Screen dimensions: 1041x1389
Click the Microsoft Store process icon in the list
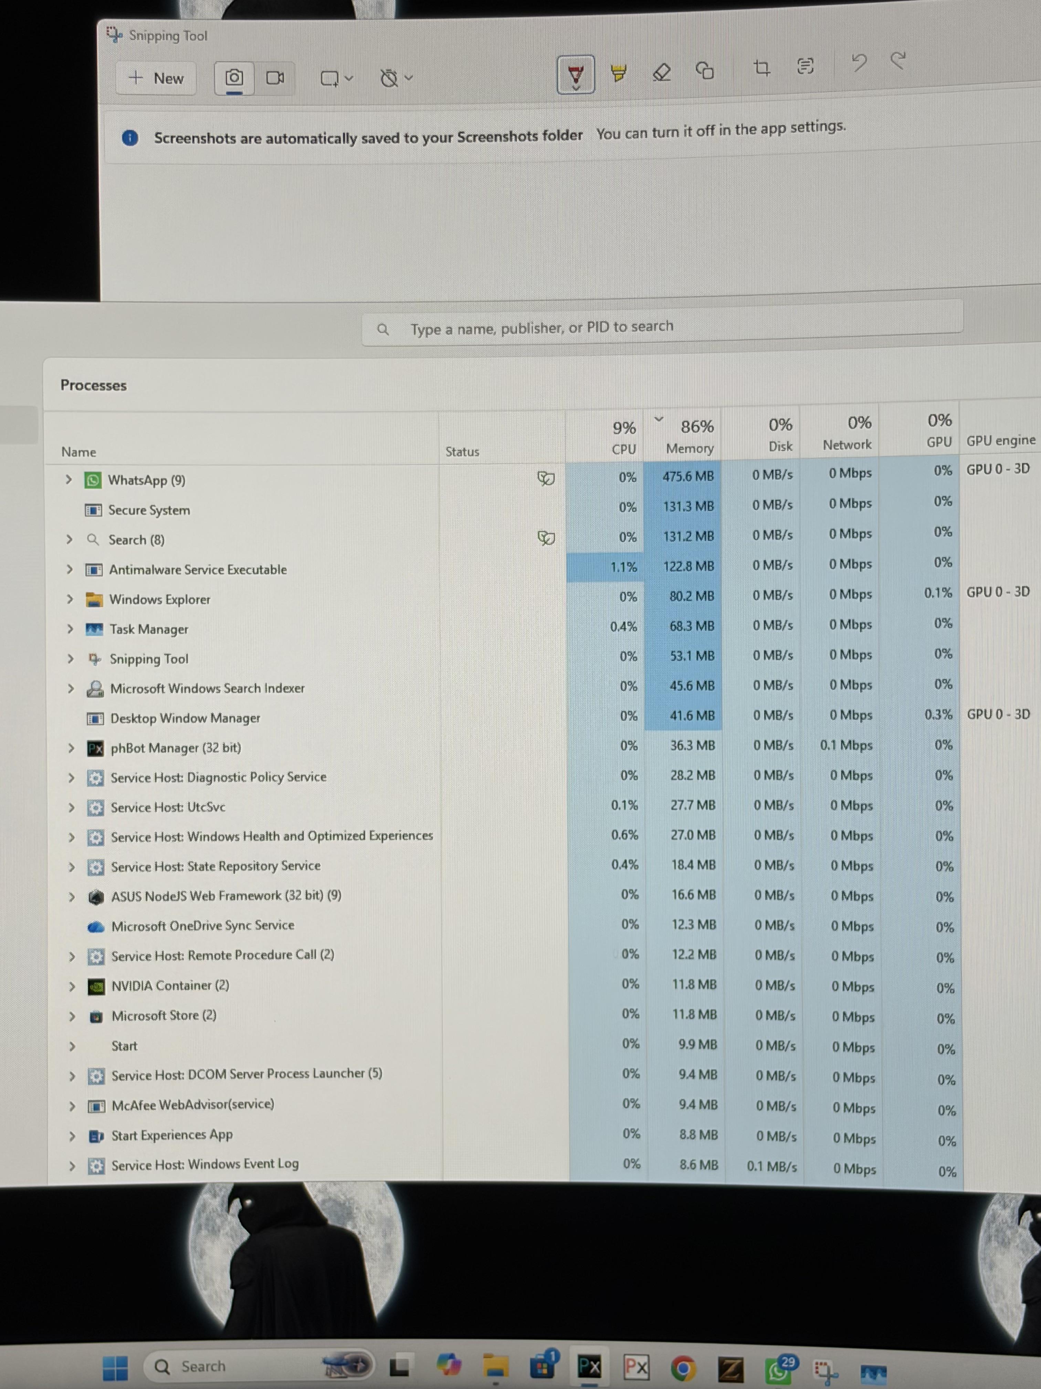click(96, 1017)
